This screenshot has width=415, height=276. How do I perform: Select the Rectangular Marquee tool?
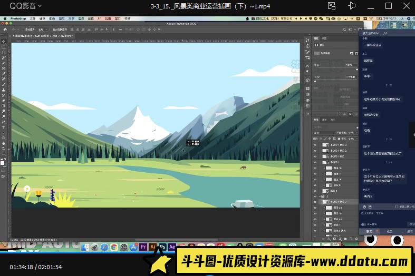tap(4, 47)
